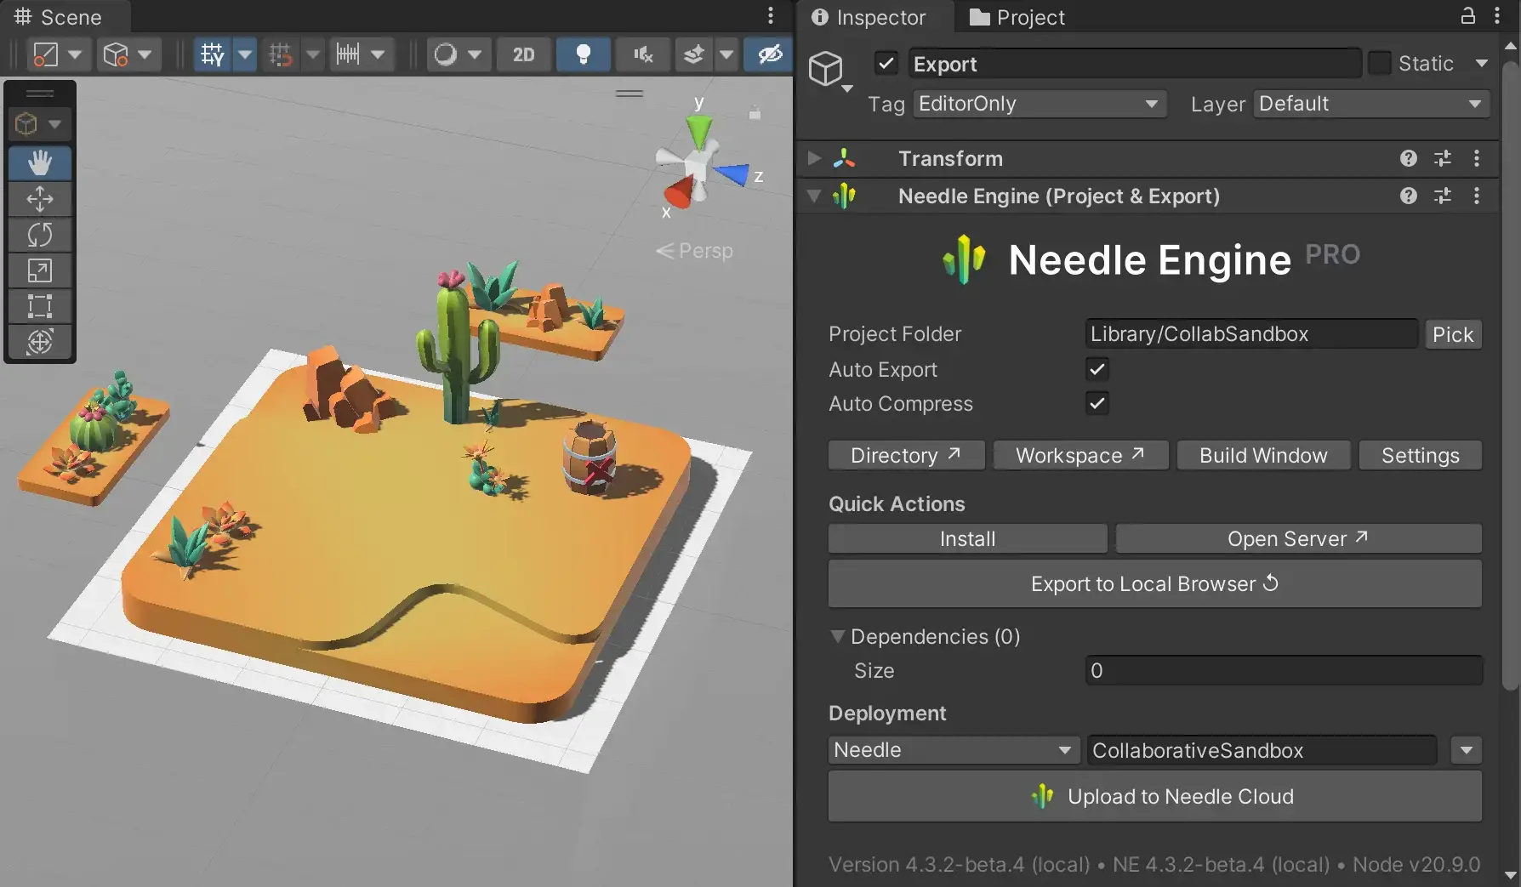Lock the Inspector panel

coord(1468,15)
